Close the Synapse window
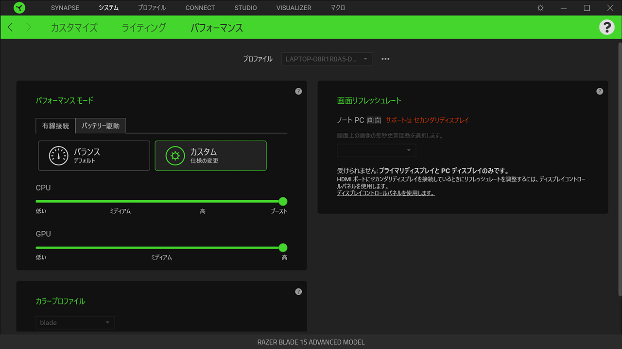622x349 pixels. point(610,8)
